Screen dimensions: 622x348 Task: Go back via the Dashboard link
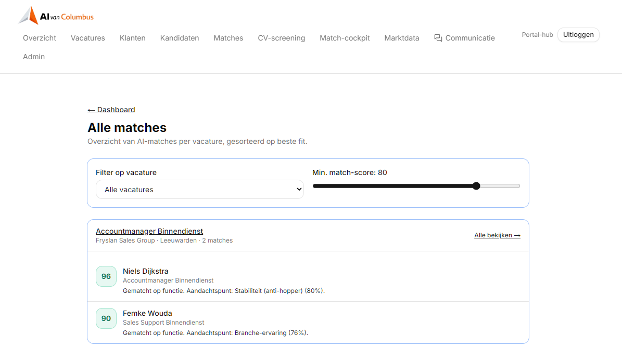[111, 110]
